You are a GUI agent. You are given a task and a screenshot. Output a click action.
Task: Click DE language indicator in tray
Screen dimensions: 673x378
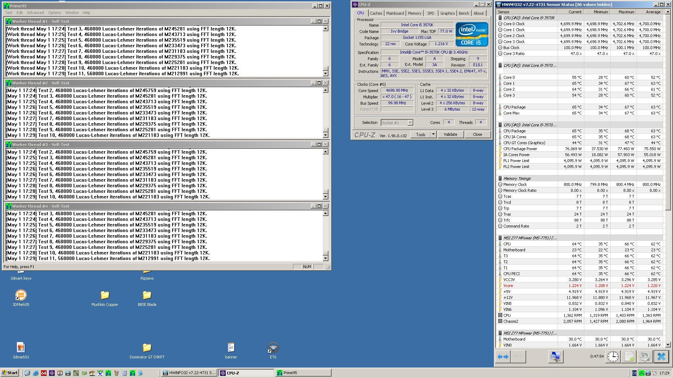[x=634, y=373]
